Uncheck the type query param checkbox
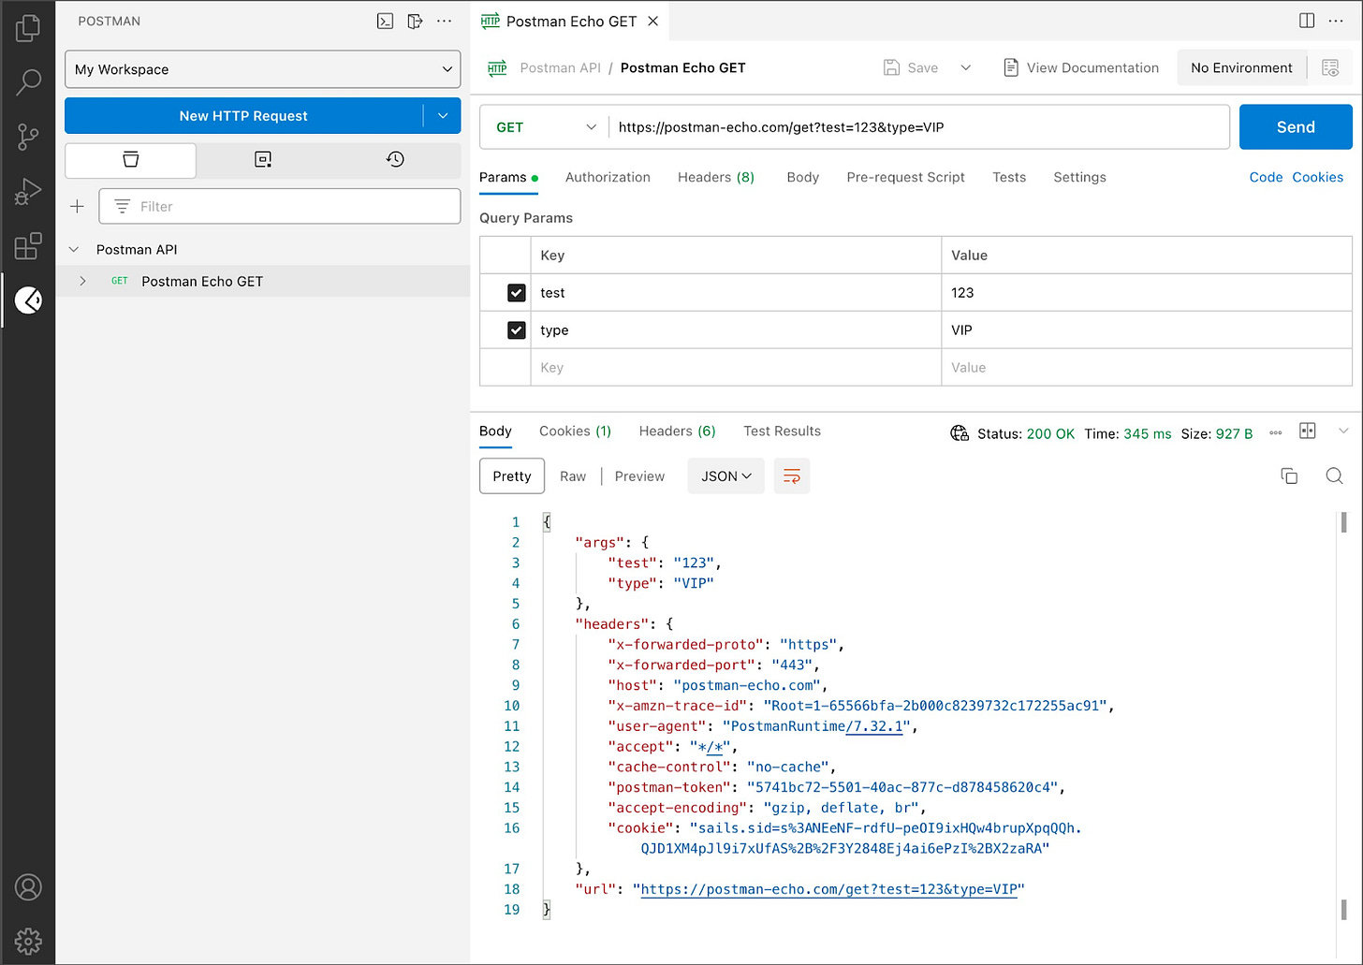The height and width of the screenshot is (965, 1363). (x=516, y=330)
